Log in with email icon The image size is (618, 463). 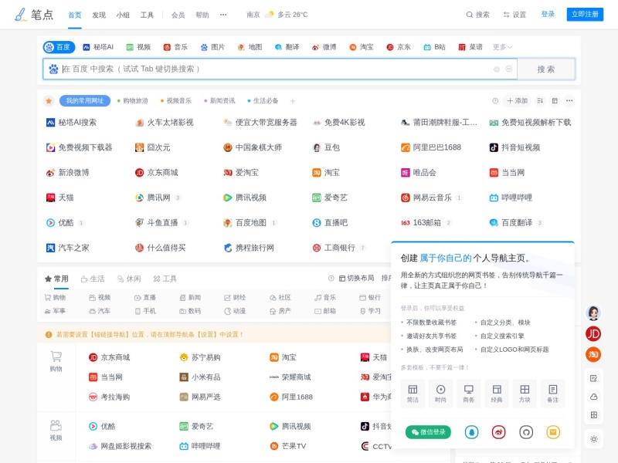coord(553,432)
